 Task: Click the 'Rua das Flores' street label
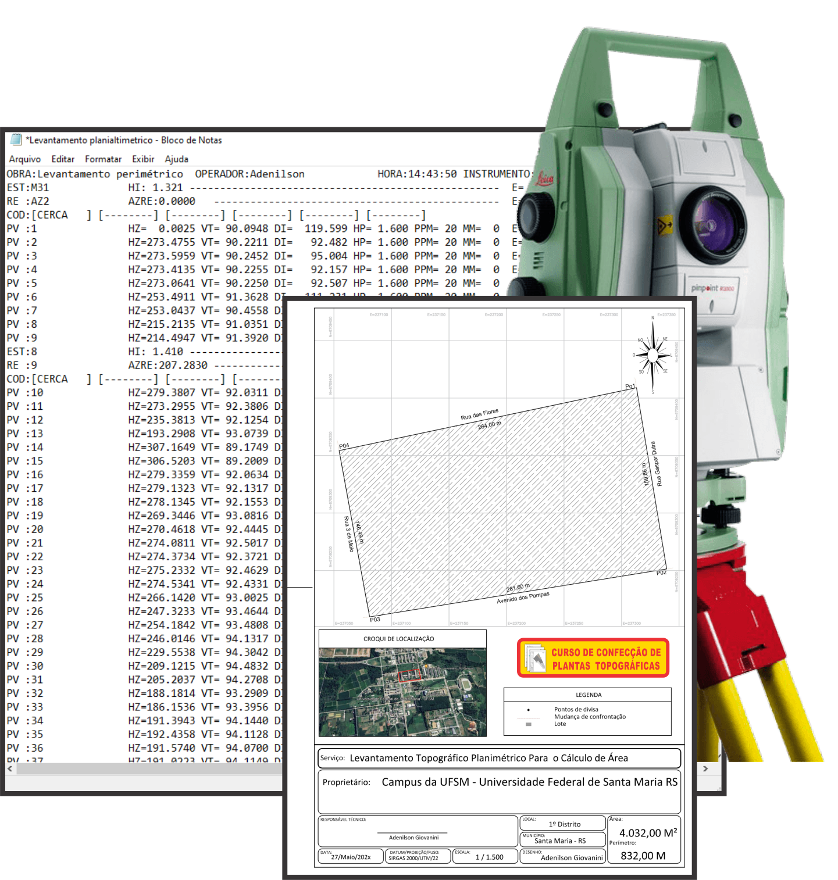480,414
